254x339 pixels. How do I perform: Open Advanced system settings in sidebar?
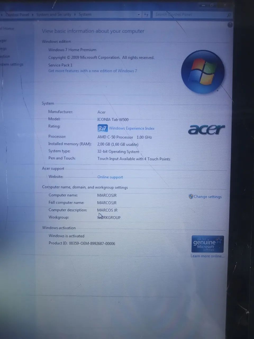coord(12,64)
